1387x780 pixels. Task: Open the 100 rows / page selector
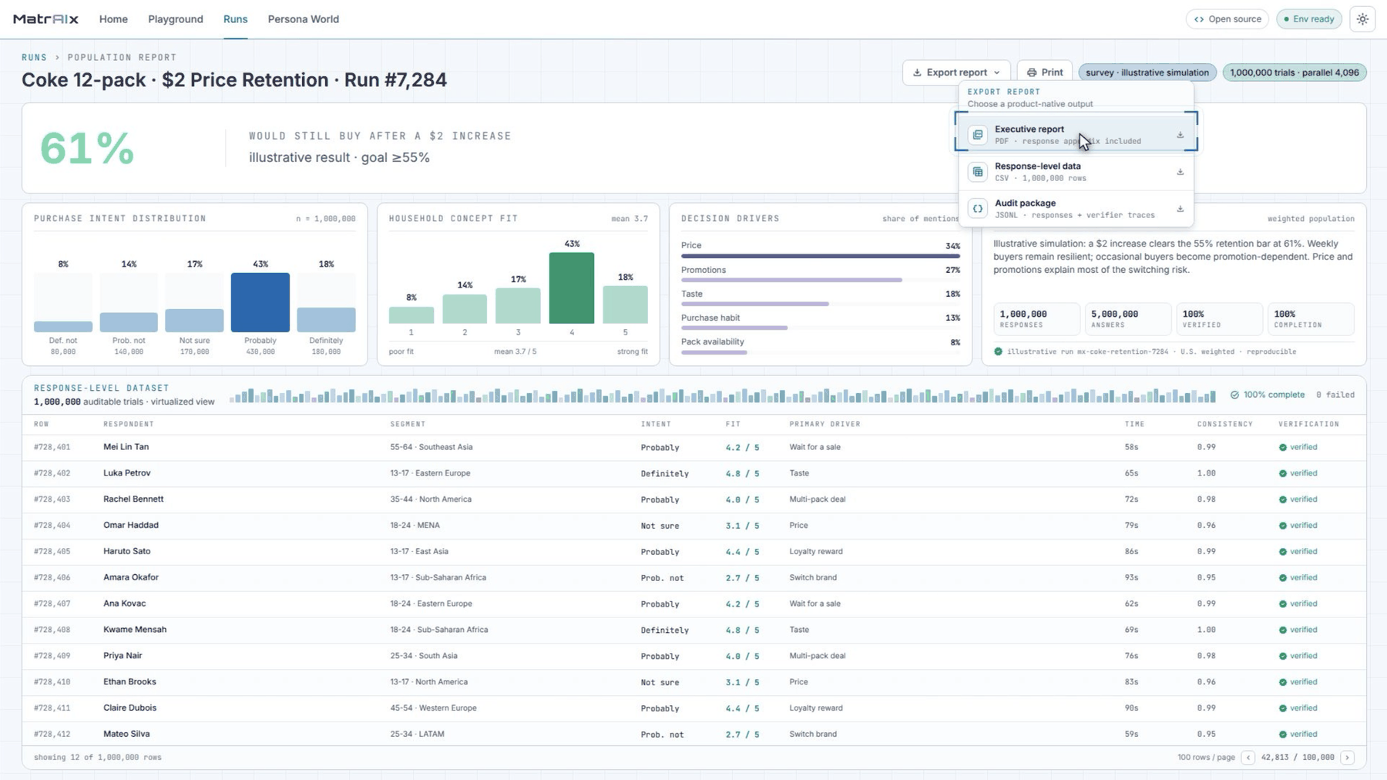[1206, 758]
